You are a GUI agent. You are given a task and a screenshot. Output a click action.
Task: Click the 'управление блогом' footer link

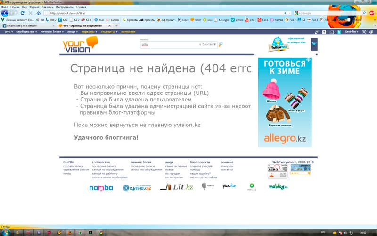pyautogui.click(x=76, y=170)
